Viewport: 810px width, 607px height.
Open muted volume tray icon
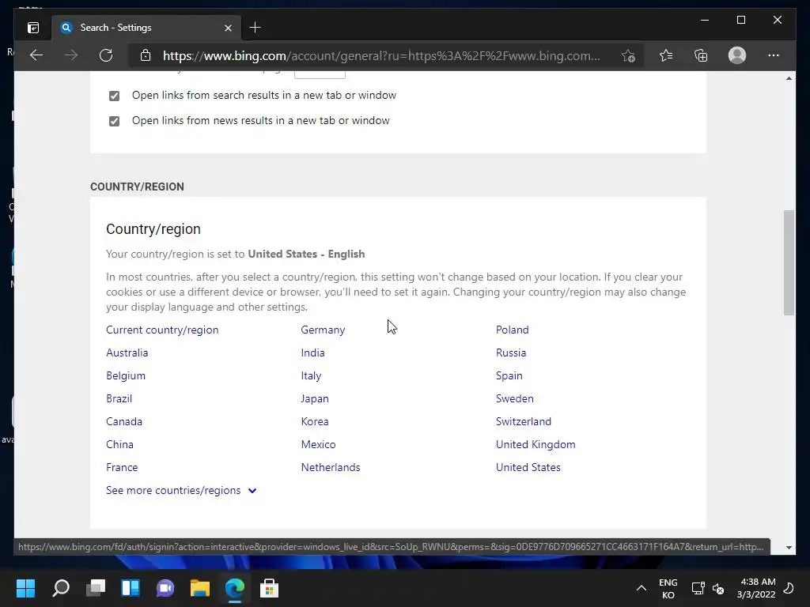(x=718, y=588)
